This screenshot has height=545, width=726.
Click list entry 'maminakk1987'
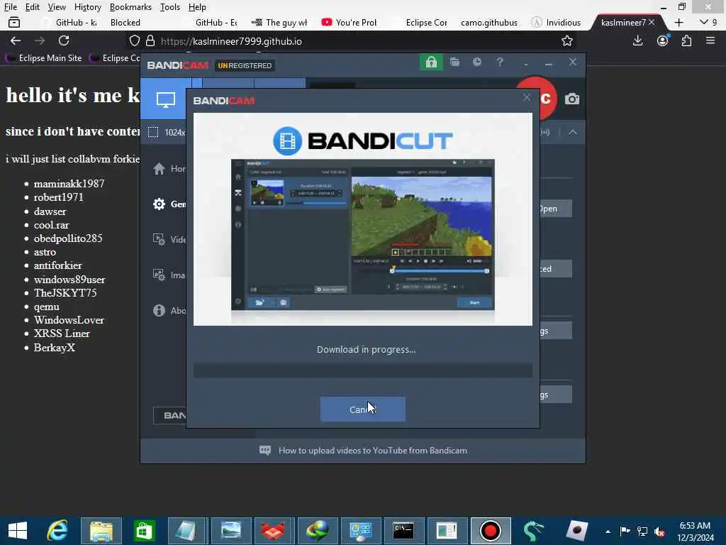click(69, 184)
